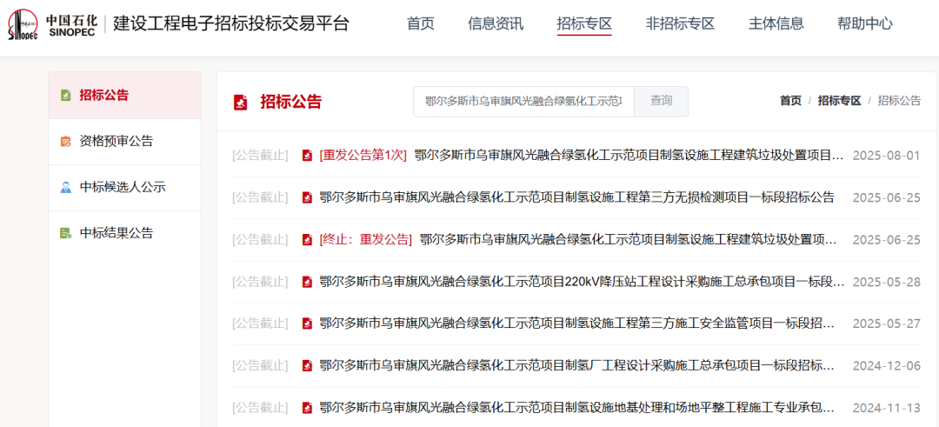This screenshot has width=939, height=427.
Task: Click the document icon of the 地基处理和场地平整 row
Action: coord(307,408)
